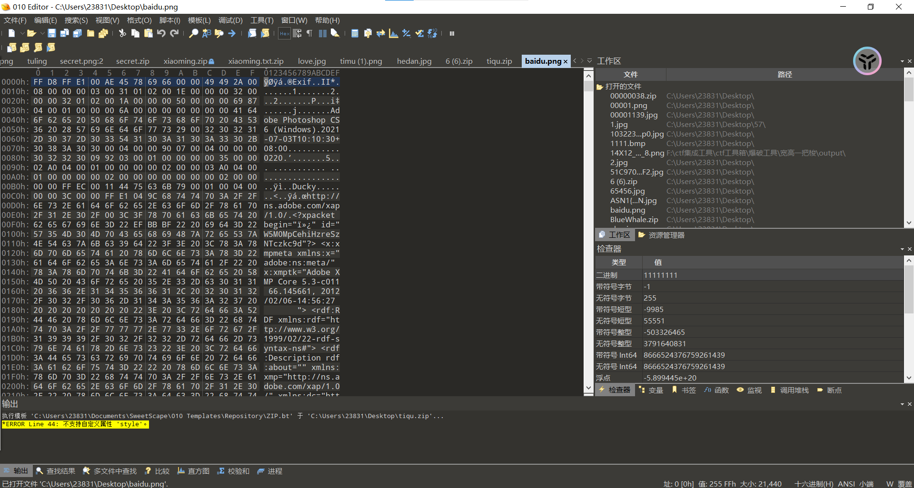Toggle linefeeds display icon

click(297, 33)
